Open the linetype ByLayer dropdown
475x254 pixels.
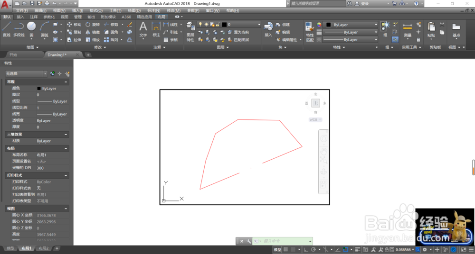(350, 40)
